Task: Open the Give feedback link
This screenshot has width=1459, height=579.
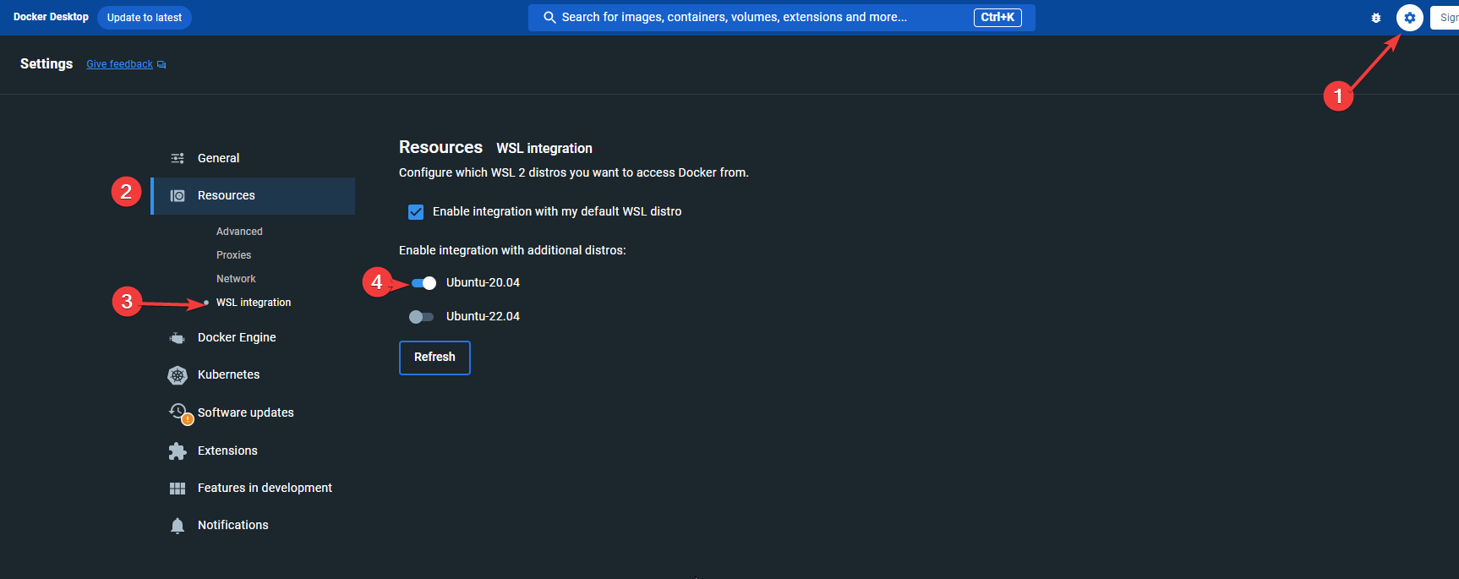Action: click(120, 64)
